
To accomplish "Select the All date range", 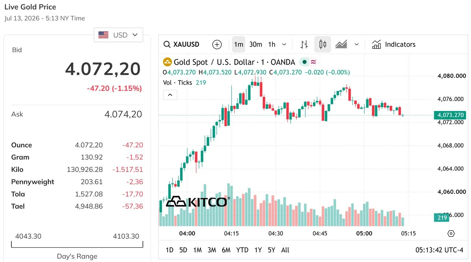I will click(285, 250).
